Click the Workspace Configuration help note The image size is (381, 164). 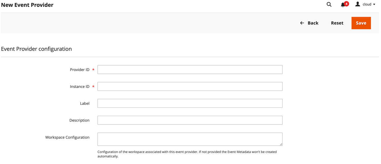187,154
